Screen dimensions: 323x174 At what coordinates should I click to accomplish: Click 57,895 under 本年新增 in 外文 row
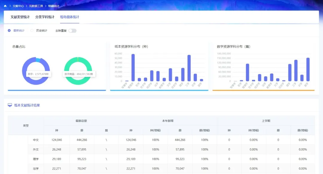click(180, 149)
